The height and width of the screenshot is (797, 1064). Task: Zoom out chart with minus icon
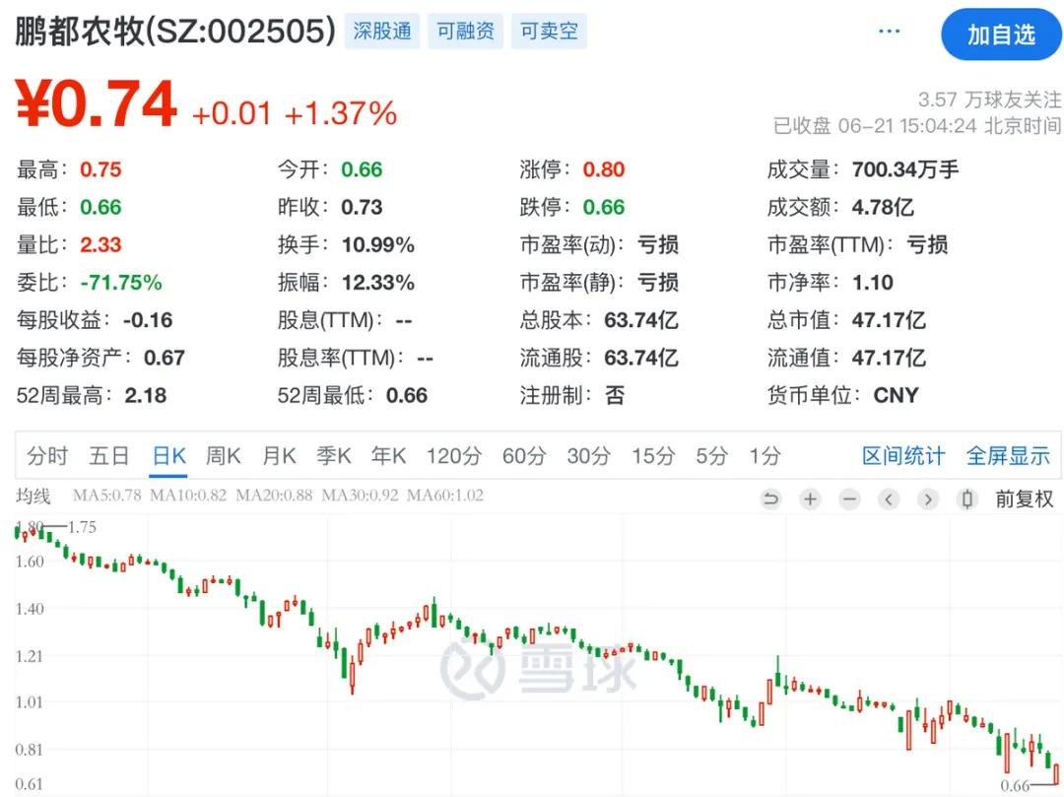pos(849,499)
